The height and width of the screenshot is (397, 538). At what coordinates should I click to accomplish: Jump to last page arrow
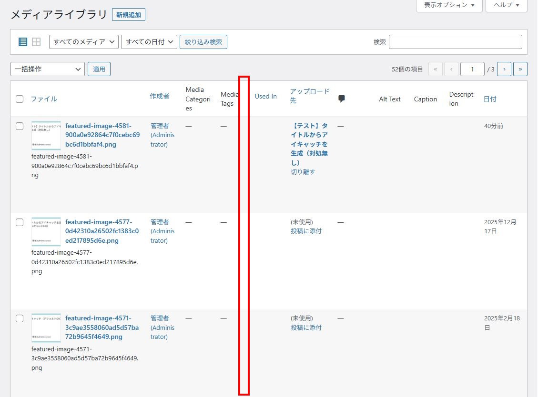pos(520,69)
